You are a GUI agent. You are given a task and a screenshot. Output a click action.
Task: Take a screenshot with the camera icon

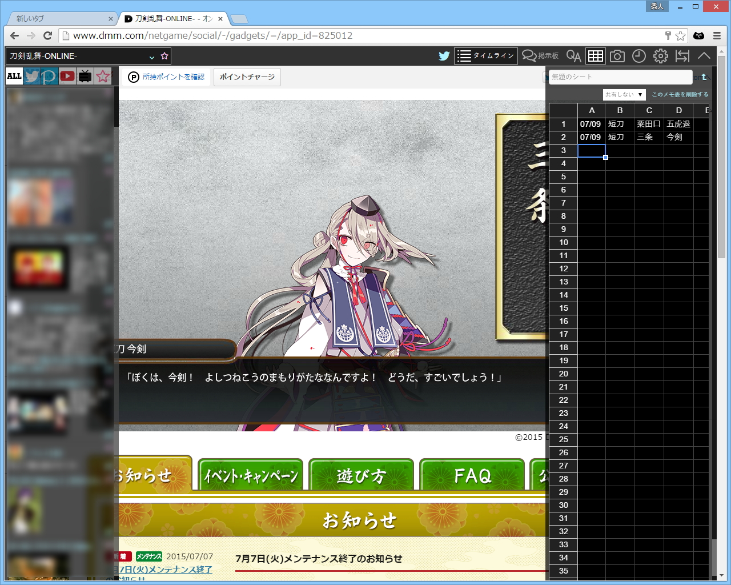(617, 56)
